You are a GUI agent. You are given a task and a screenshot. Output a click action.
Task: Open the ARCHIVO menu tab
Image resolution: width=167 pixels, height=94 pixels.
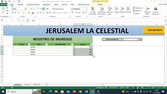click(x=3, y=5)
